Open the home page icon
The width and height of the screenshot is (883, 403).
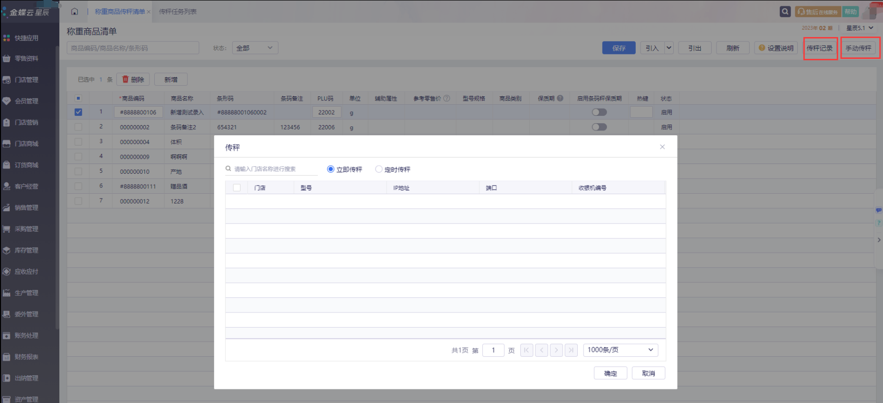click(74, 11)
